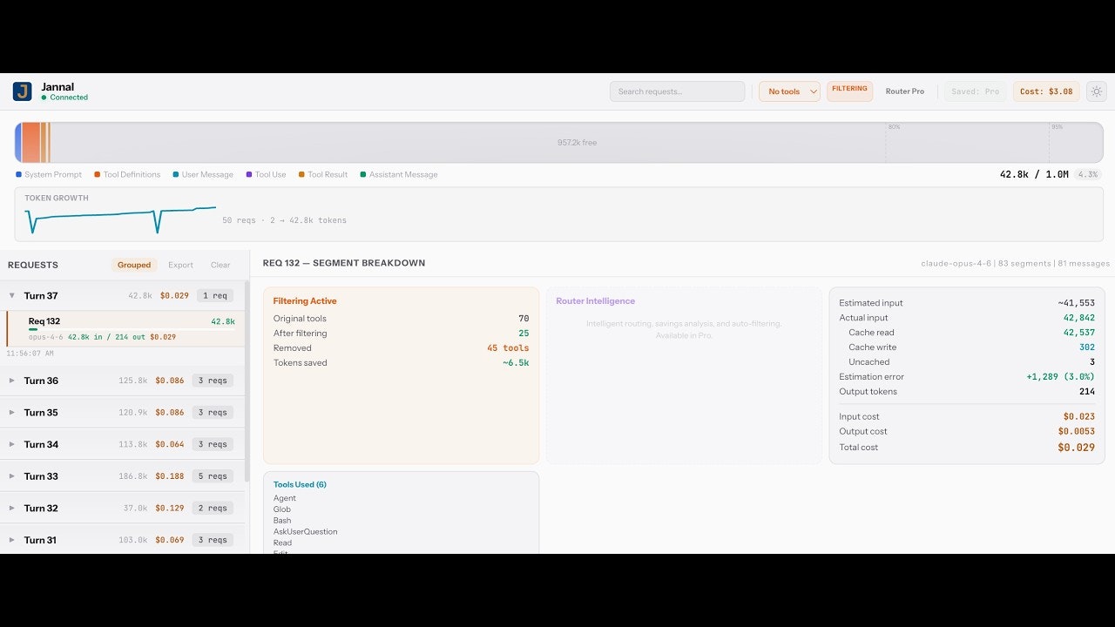
Task: Select the Saved: Pro option
Action: pos(975,91)
